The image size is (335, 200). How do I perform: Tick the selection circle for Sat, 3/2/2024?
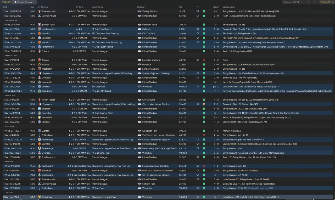[4, 60]
